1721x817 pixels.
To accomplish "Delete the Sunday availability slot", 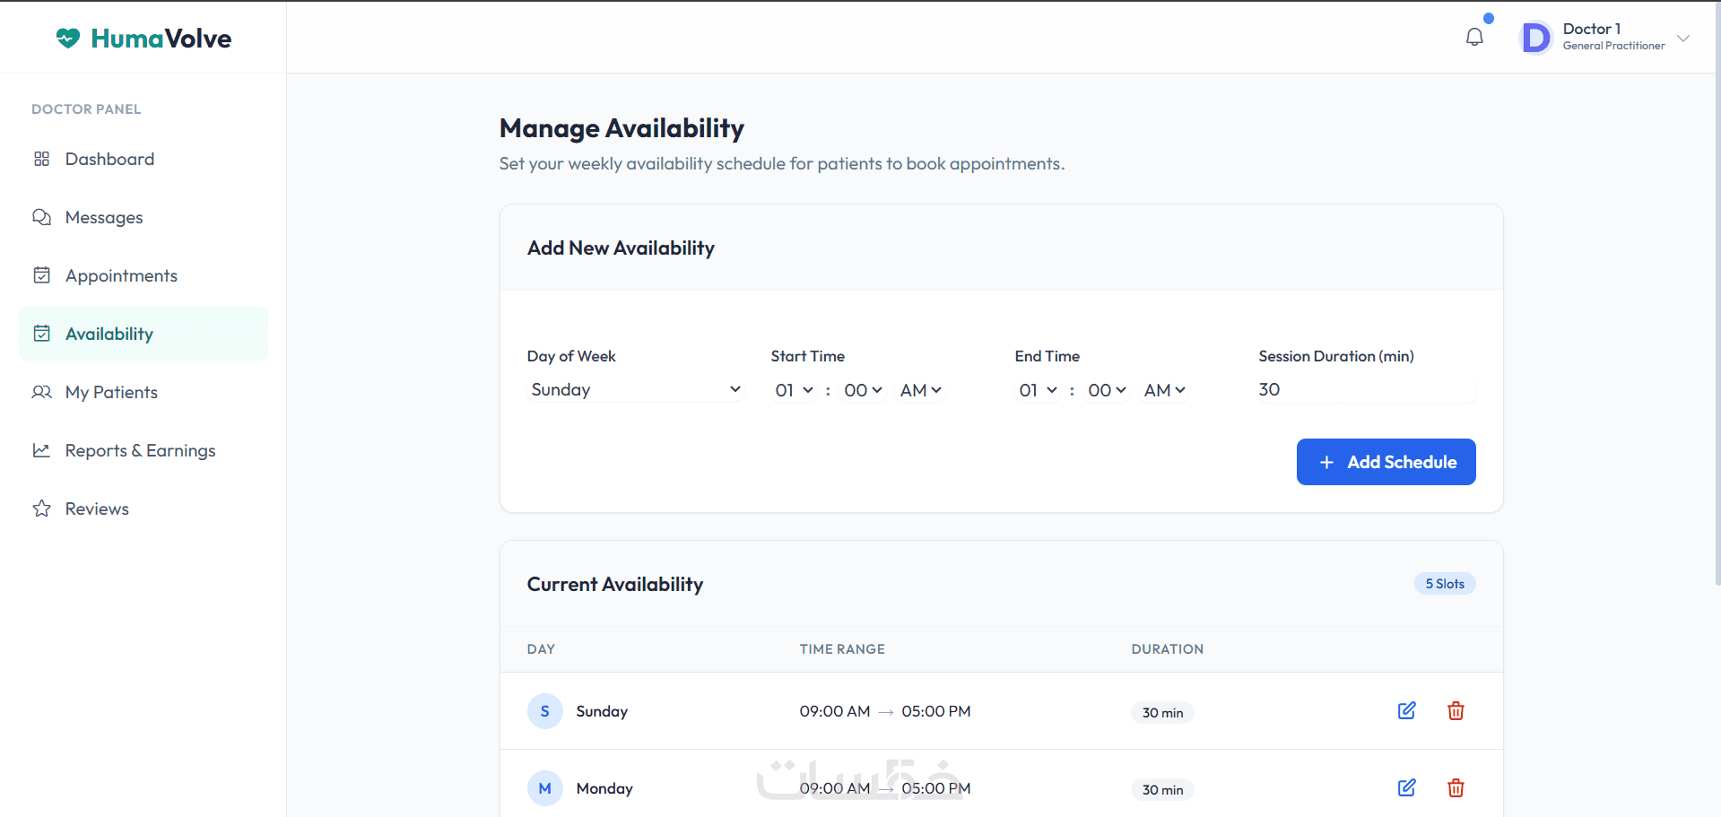I will (1456, 711).
